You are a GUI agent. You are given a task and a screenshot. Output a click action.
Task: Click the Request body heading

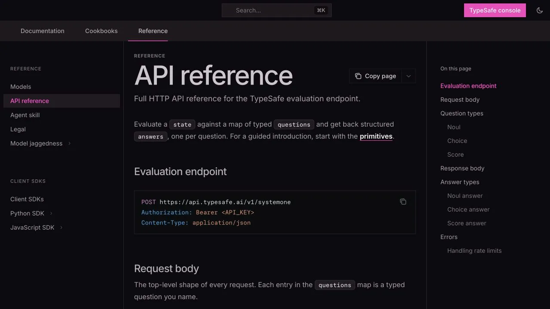tap(167, 269)
